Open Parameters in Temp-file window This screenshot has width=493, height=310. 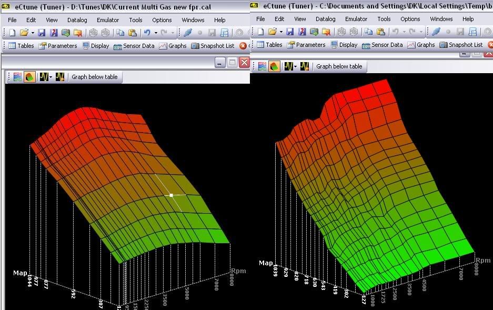pyautogui.click(x=306, y=45)
